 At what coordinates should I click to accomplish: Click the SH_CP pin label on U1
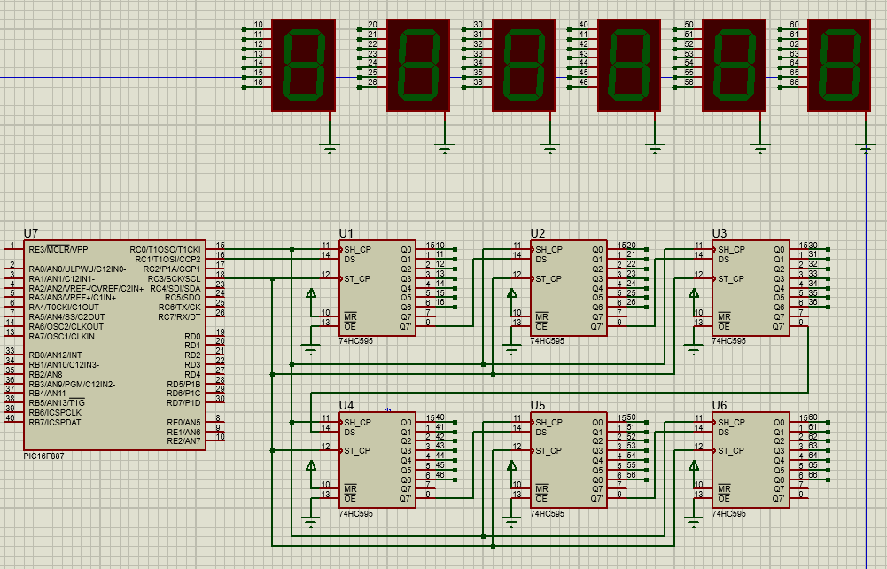point(358,249)
